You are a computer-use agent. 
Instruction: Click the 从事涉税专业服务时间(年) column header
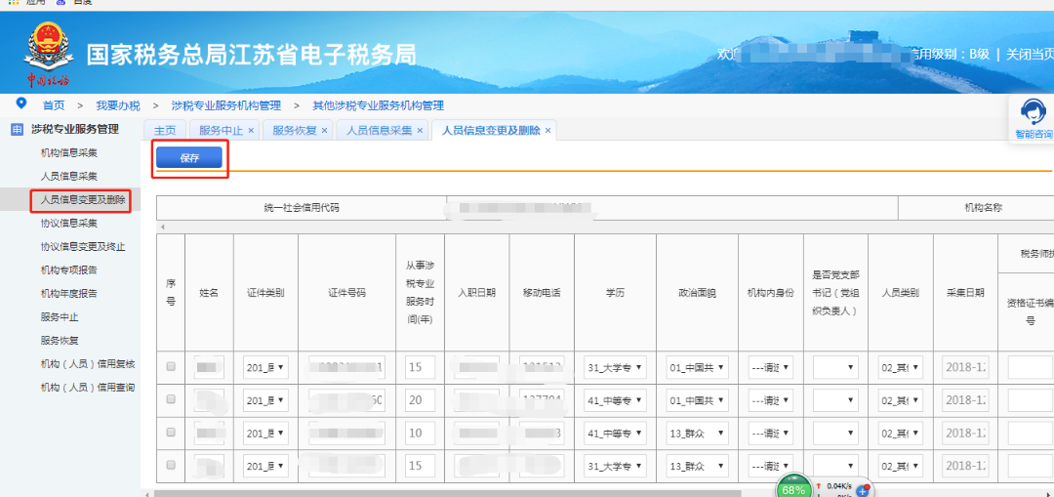tap(420, 293)
